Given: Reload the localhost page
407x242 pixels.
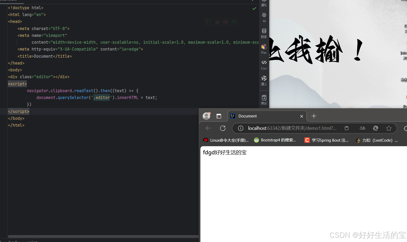Looking at the screenshot, I should pyautogui.click(x=223, y=128).
